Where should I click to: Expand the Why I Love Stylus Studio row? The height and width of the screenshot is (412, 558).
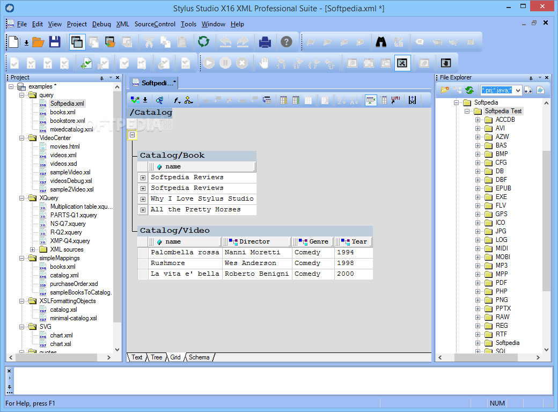(143, 199)
